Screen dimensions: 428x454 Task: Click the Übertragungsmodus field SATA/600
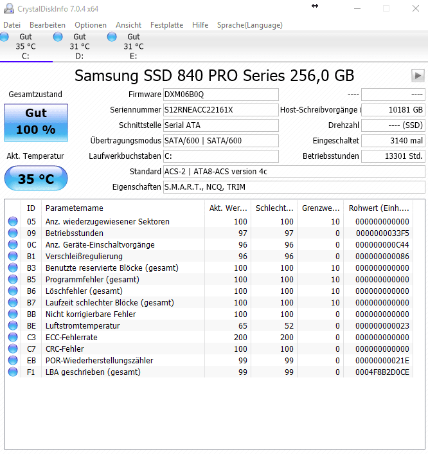pyautogui.click(x=221, y=141)
